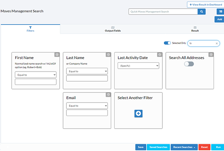
Task: Click the 'Select Another Filter' card title
Action: coord(135,98)
